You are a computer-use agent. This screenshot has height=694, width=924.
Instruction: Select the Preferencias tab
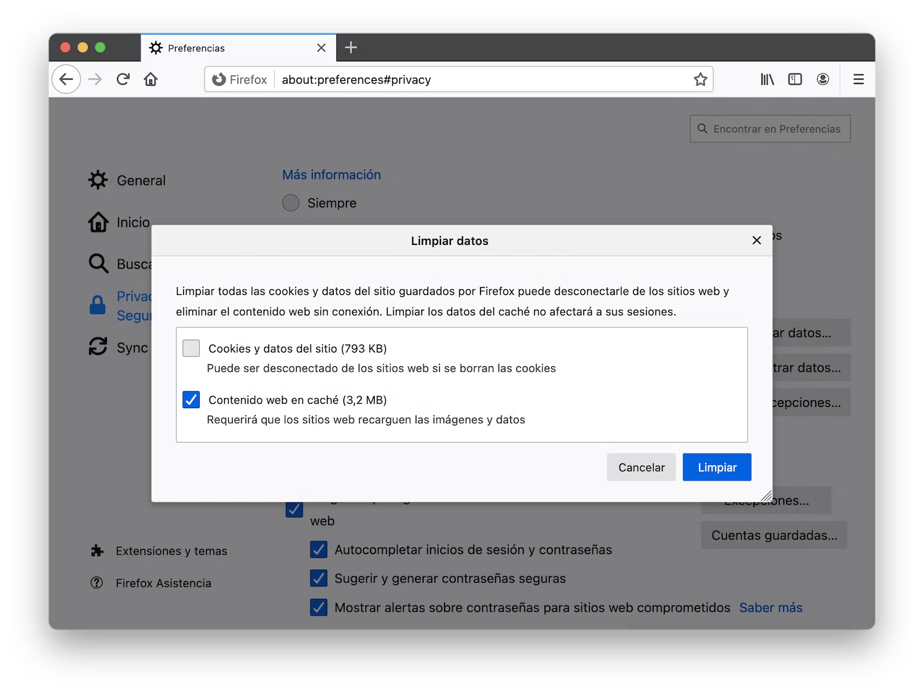tap(239, 48)
